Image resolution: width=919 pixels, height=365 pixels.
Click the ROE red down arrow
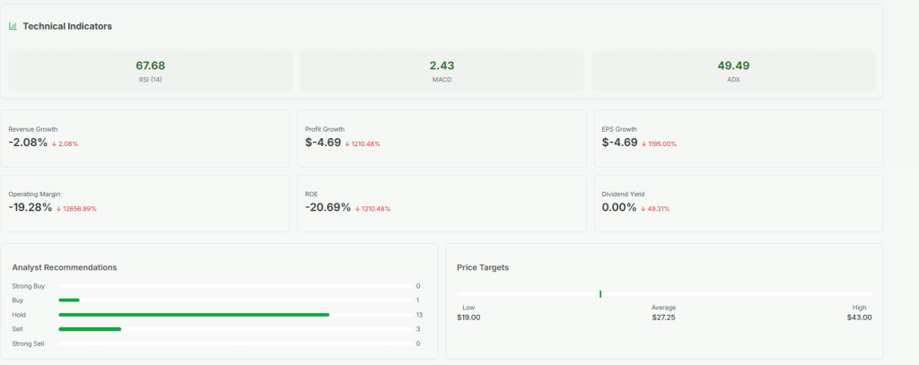pos(358,209)
